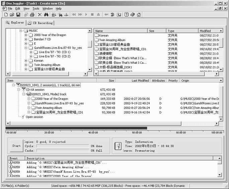Click the Start recording button
Viewport: 229px width, 189px height.
pyautogui.click(x=16, y=146)
